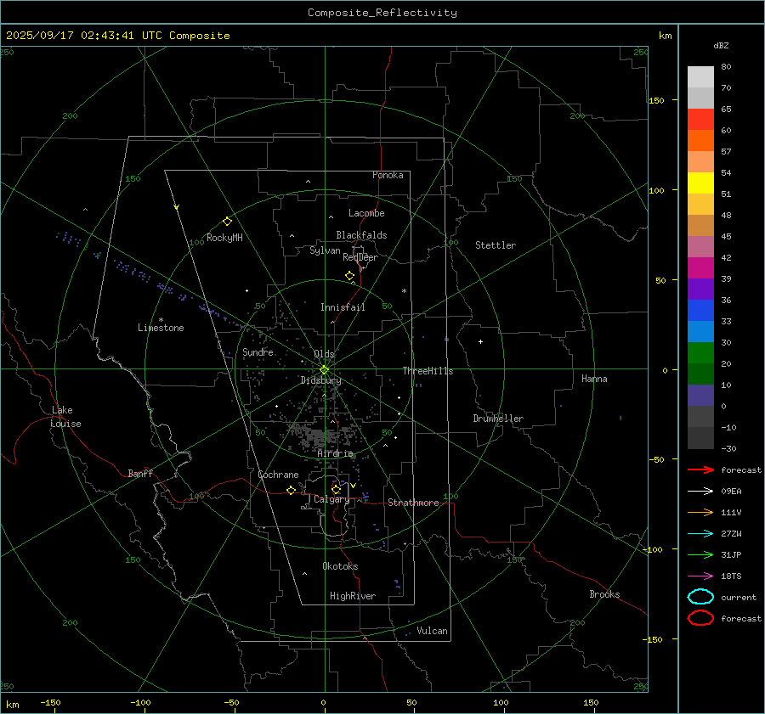This screenshot has height=714, width=765.
Task: Click the cyan current ellipse legend icon
Action: click(x=700, y=597)
